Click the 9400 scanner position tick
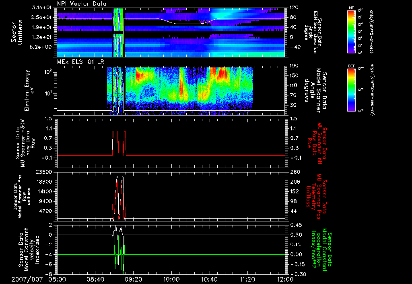The image size is (412, 284). [x=46, y=201]
